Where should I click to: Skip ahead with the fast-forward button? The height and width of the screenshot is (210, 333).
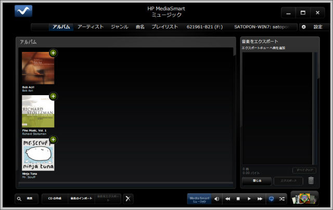[x=260, y=199]
